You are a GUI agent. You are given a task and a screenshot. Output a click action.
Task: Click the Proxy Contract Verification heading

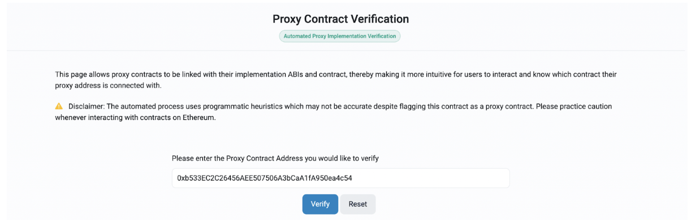pyautogui.click(x=340, y=19)
